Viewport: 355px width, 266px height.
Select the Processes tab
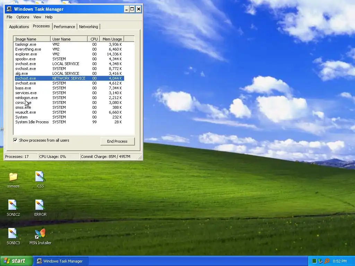click(41, 26)
